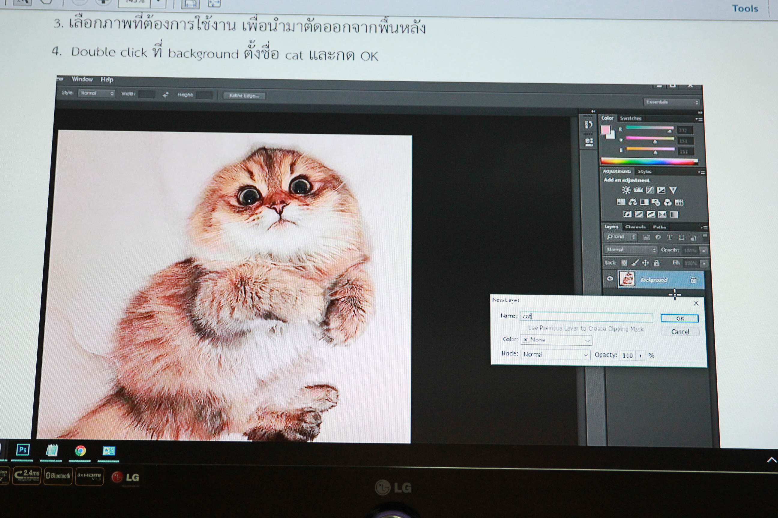Add a Photo Filter adjustment
Viewport: 778px width, 518px height.
[x=656, y=202]
